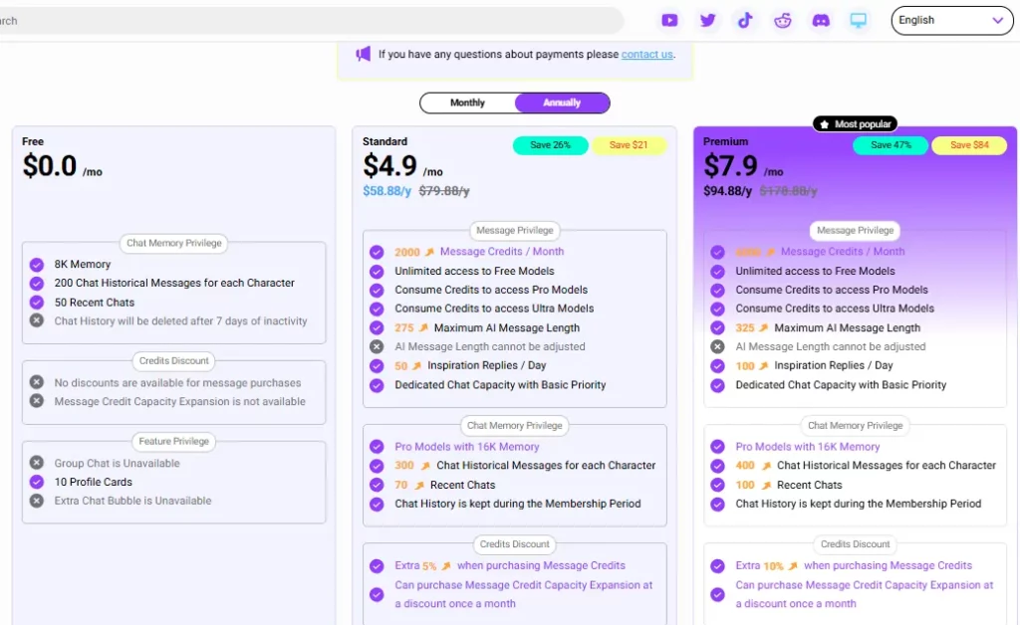Image resolution: width=1020 pixels, height=625 pixels.
Task: Expand the English language dropdown
Action: tap(951, 20)
